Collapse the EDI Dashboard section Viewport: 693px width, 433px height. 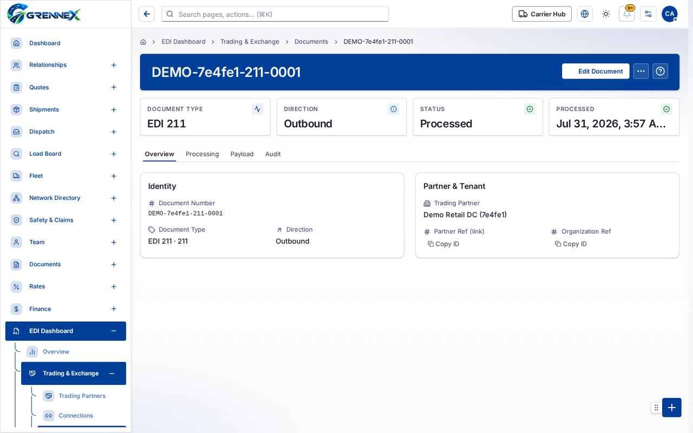click(114, 331)
